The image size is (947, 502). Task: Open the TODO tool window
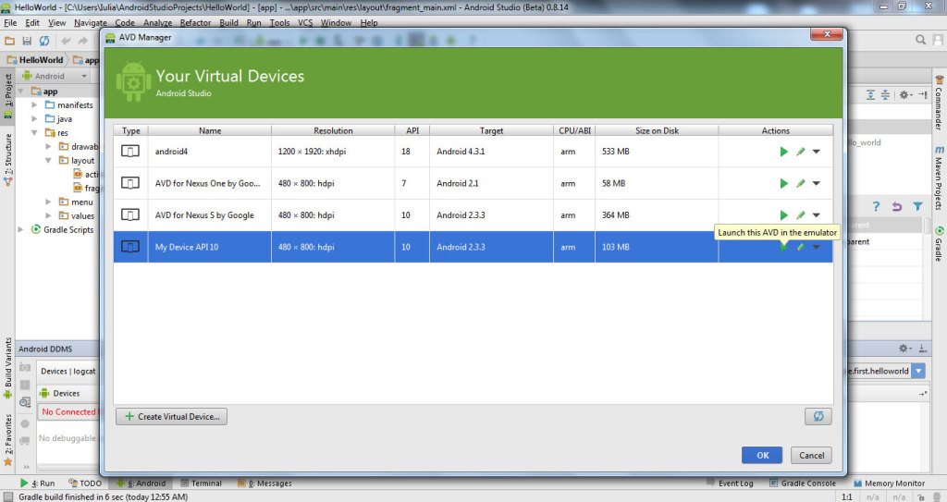pyautogui.click(x=85, y=484)
